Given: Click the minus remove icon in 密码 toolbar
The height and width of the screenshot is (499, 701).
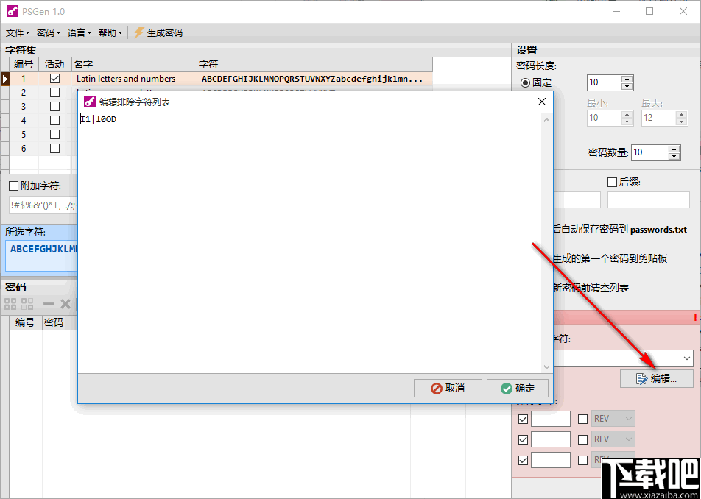Looking at the screenshot, I should coord(49,304).
